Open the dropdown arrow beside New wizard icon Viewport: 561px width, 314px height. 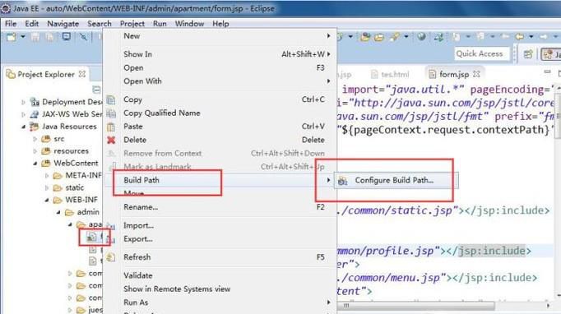coord(23,36)
